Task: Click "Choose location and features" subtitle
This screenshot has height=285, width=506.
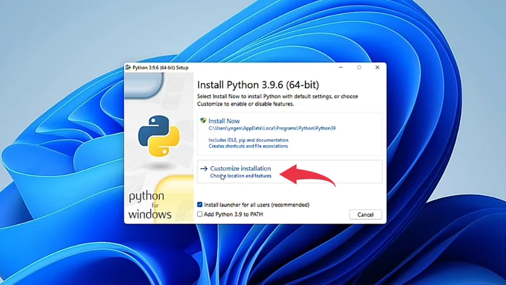Action: point(241,176)
